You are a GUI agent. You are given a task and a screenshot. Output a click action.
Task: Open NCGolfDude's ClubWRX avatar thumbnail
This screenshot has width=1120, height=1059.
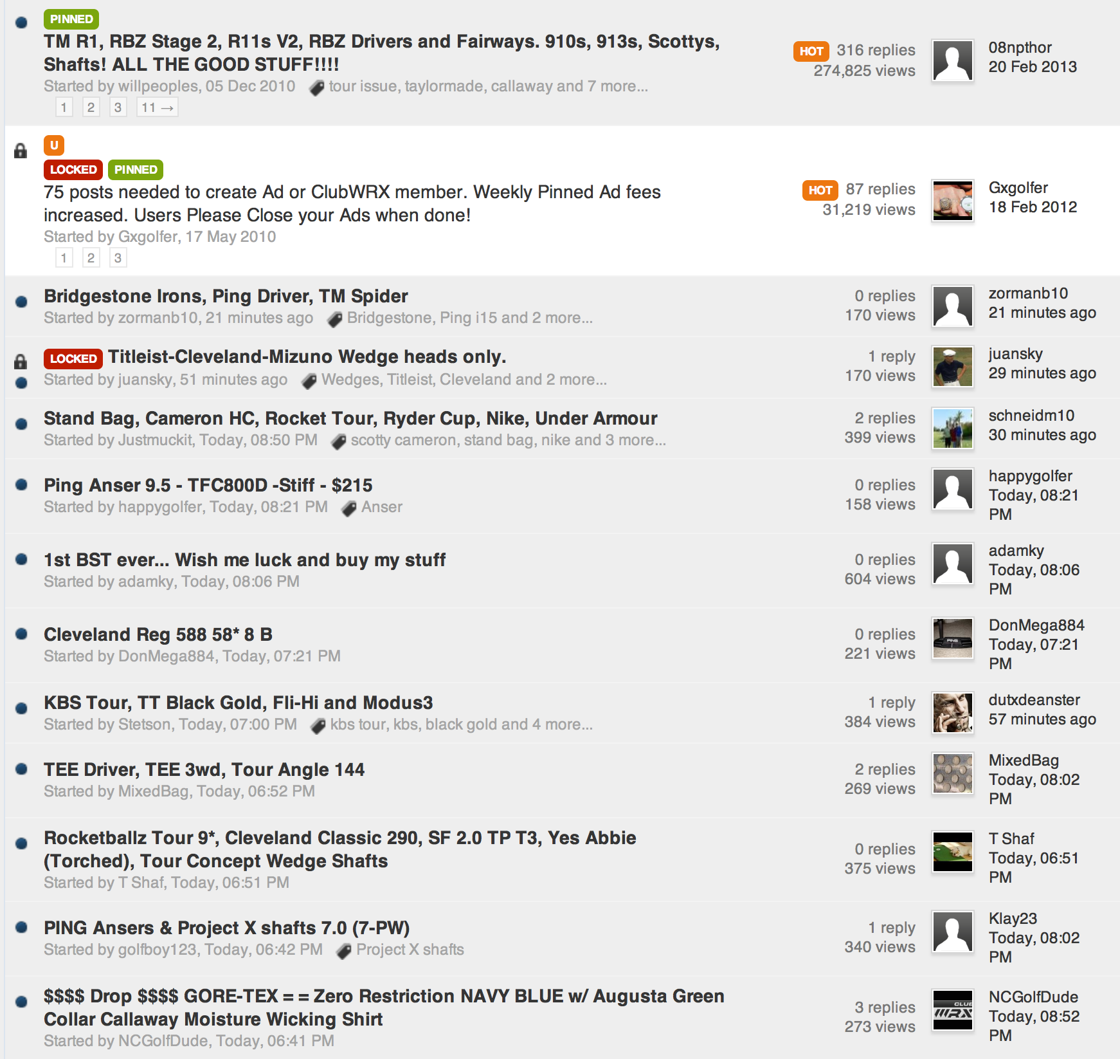[x=953, y=1010]
